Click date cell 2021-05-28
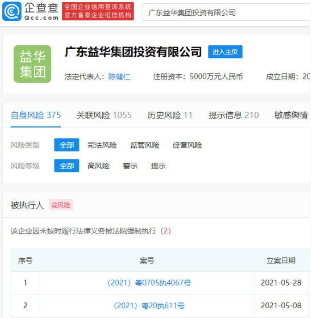The height and width of the screenshot is (318, 311). point(281,283)
